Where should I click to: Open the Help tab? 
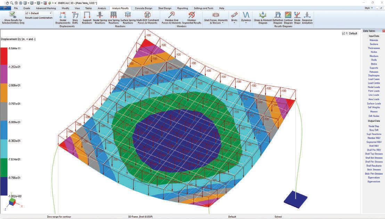point(221,8)
